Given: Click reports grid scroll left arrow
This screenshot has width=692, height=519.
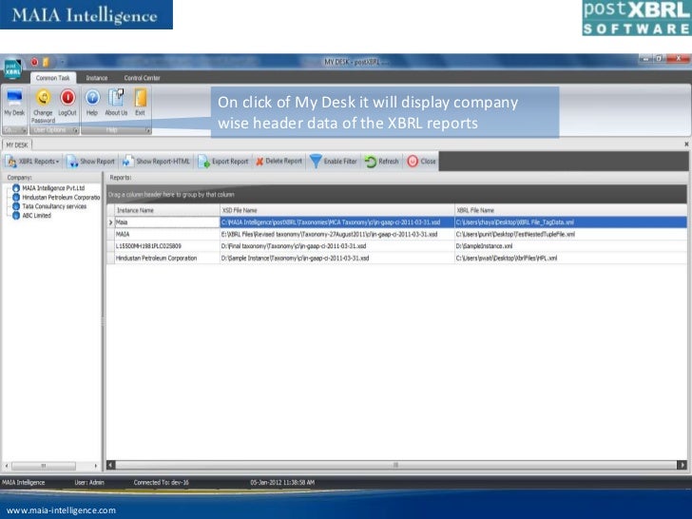Looking at the screenshot, I should pos(111,465).
